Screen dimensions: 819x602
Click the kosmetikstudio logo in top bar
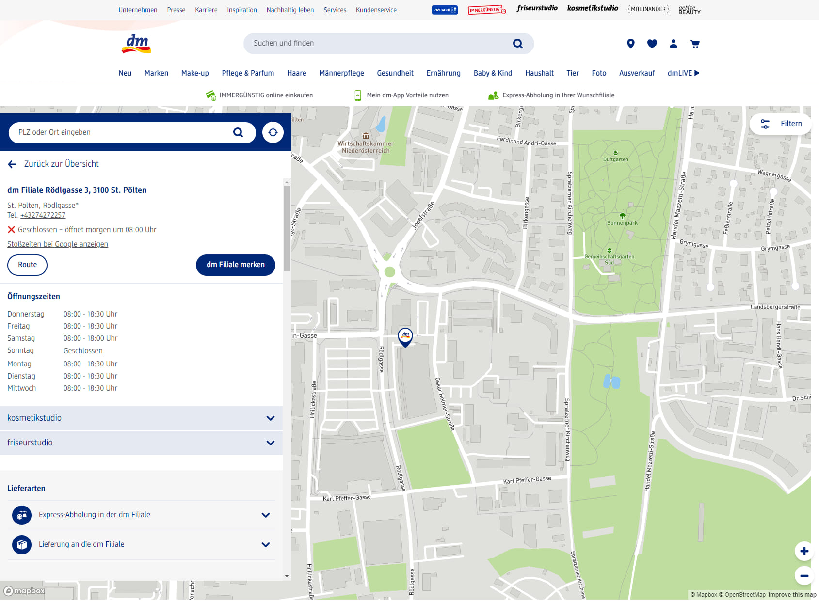[593, 8]
